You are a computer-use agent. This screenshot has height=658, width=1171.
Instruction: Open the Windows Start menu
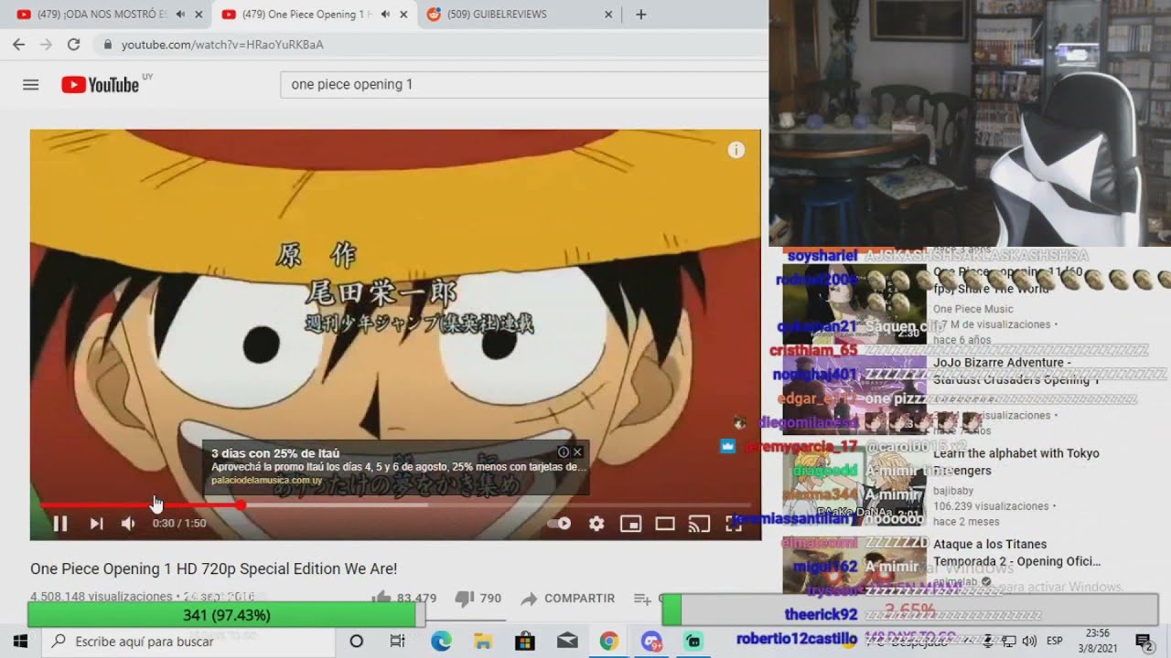20,642
